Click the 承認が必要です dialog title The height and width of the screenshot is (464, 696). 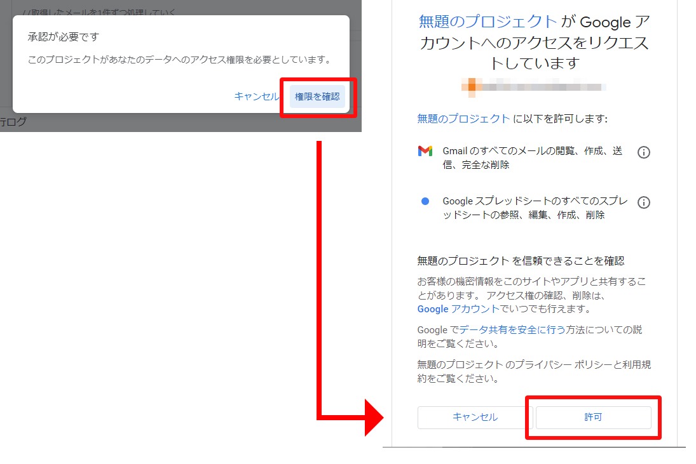tap(64, 37)
